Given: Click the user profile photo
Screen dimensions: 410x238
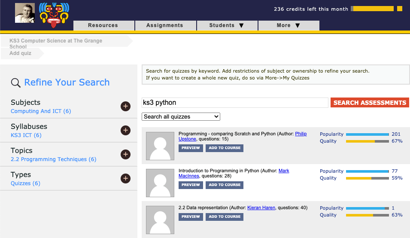Looking at the screenshot, I should pos(25,13).
